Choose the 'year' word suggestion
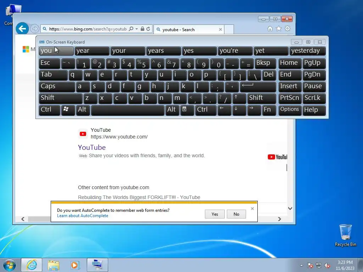 pyautogui.click(x=92, y=51)
